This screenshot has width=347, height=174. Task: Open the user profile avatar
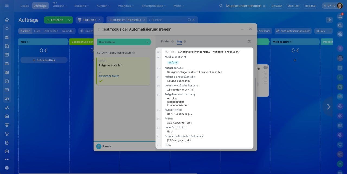(340, 6)
